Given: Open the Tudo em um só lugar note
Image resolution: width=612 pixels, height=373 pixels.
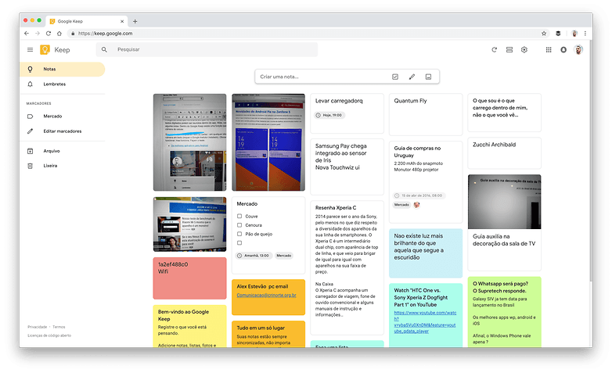Looking at the screenshot, I should pos(268,334).
